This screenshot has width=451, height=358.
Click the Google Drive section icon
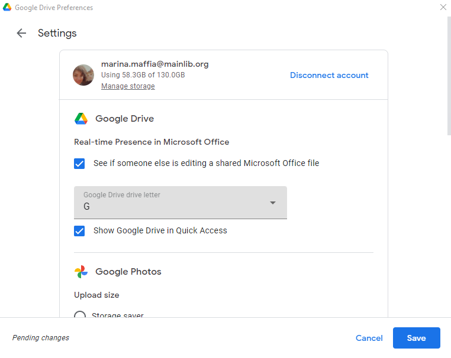click(81, 119)
